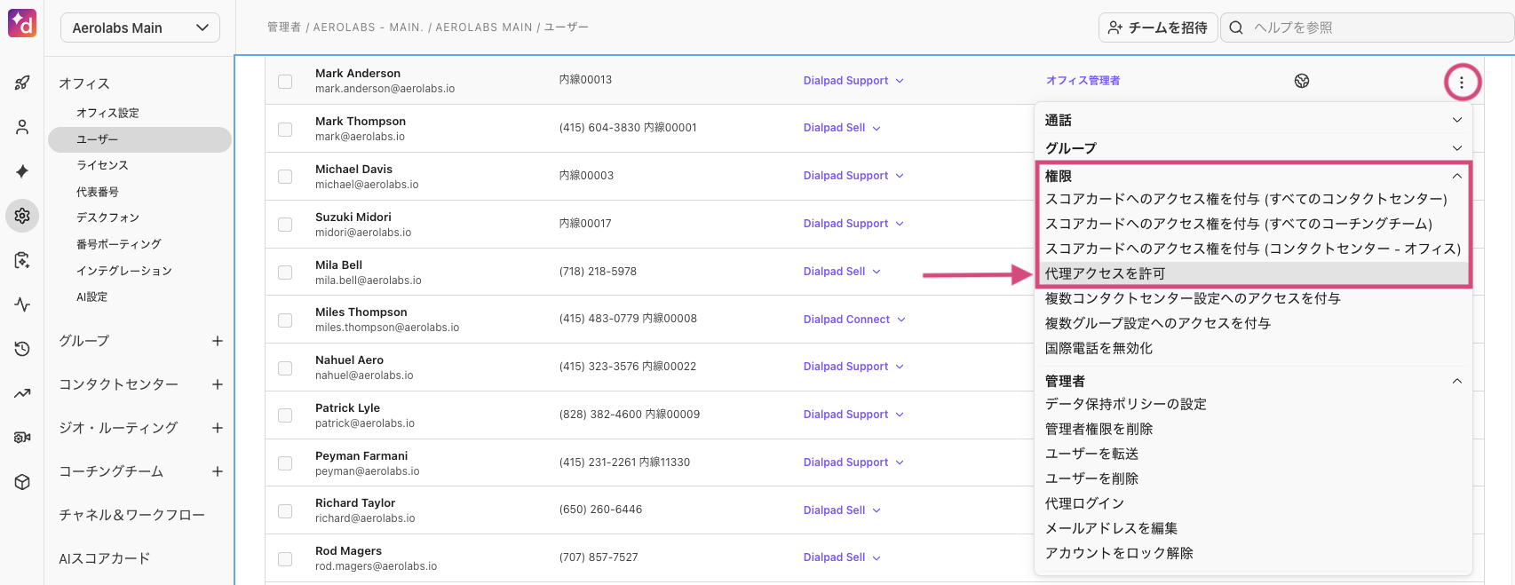Screen dimensions: 1515x585
Task: Open Mark Anderson's Dialpad Support license dropdown
Action: pyautogui.click(x=853, y=81)
